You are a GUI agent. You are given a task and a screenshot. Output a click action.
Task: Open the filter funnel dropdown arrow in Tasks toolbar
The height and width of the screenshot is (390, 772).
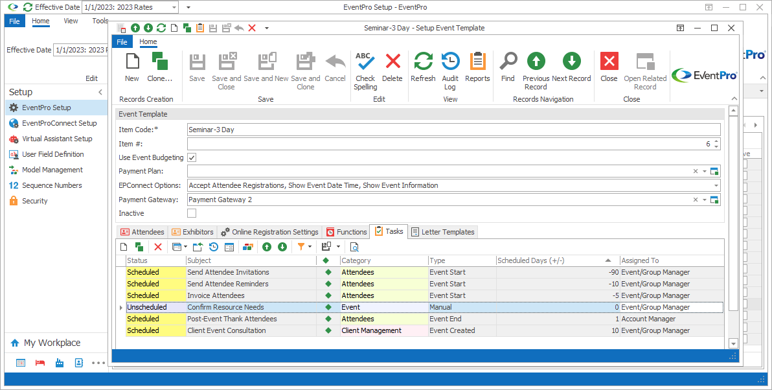310,247
